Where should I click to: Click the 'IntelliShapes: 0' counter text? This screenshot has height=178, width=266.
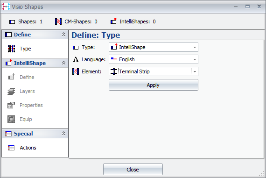click(x=138, y=21)
